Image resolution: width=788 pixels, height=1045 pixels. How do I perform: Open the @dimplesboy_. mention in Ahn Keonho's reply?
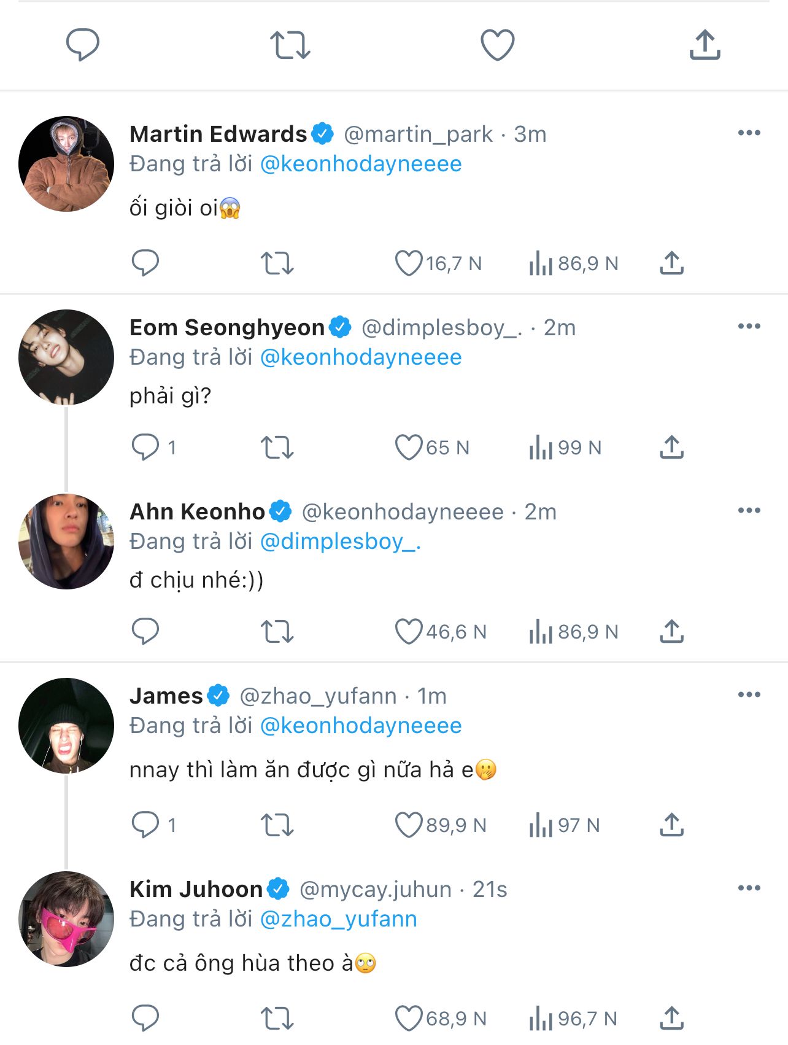tap(341, 542)
